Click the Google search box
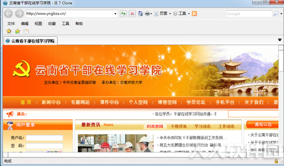Viewport: 284px width, 166px height. [249, 14]
